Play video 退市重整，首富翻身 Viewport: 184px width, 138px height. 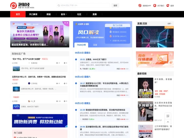[145, 88]
